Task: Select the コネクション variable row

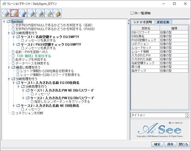Action: pyautogui.click(x=160, y=44)
